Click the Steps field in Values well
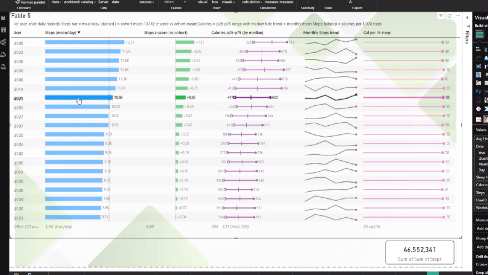The height and width of the screenshot is (275, 488). pyautogui.click(x=481, y=192)
